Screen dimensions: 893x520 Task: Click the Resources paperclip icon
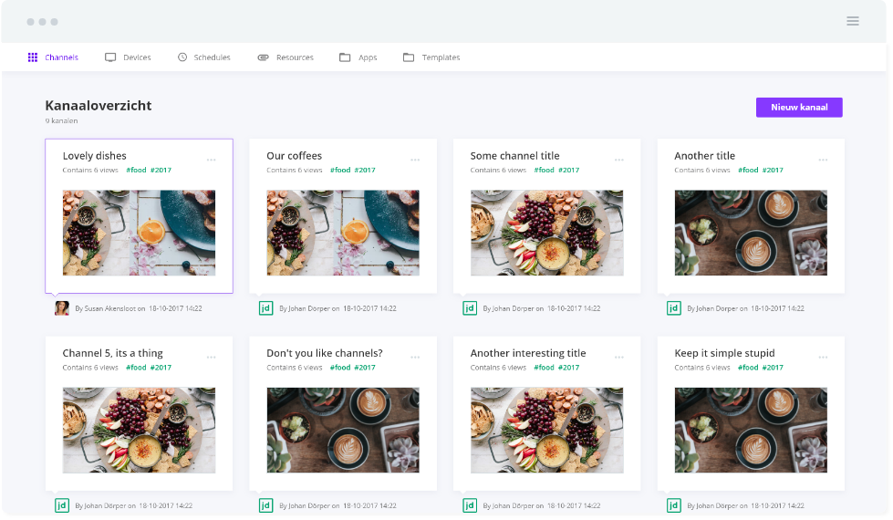[263, 57]
